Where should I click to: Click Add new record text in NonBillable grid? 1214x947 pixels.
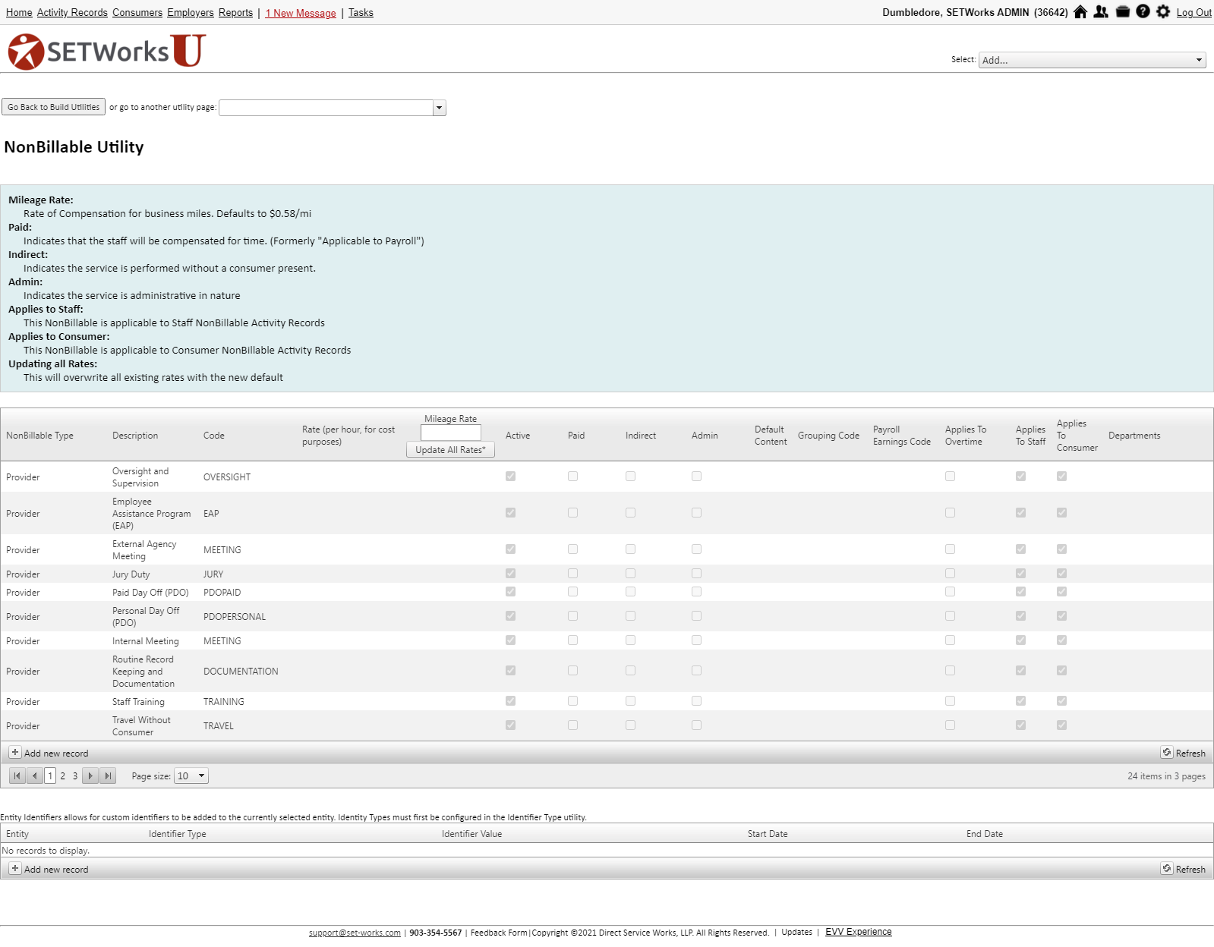pyautogui.click(x=56, y=754)
